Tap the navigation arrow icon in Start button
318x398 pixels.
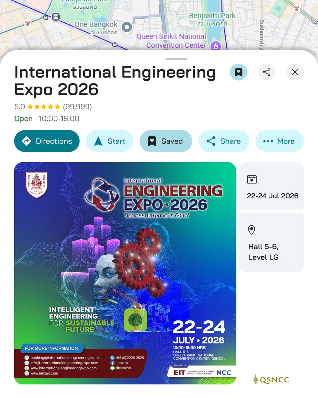tap(98, 141)
